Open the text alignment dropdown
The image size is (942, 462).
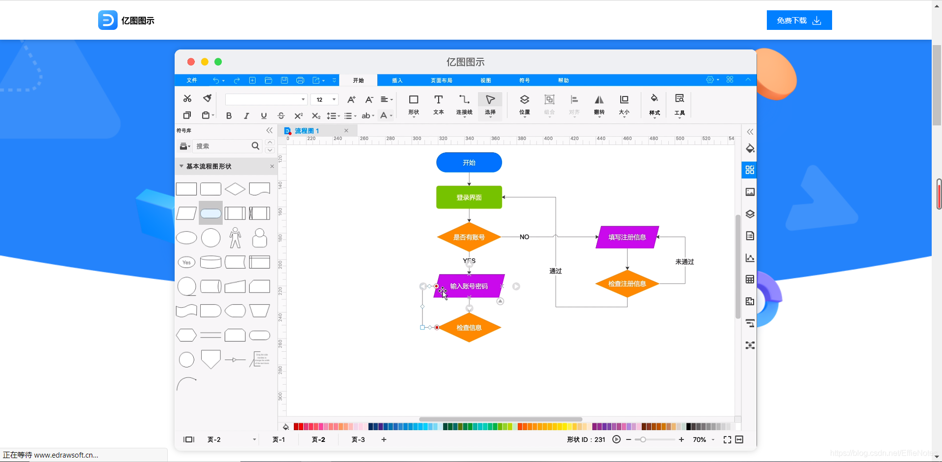click(387, 99)
